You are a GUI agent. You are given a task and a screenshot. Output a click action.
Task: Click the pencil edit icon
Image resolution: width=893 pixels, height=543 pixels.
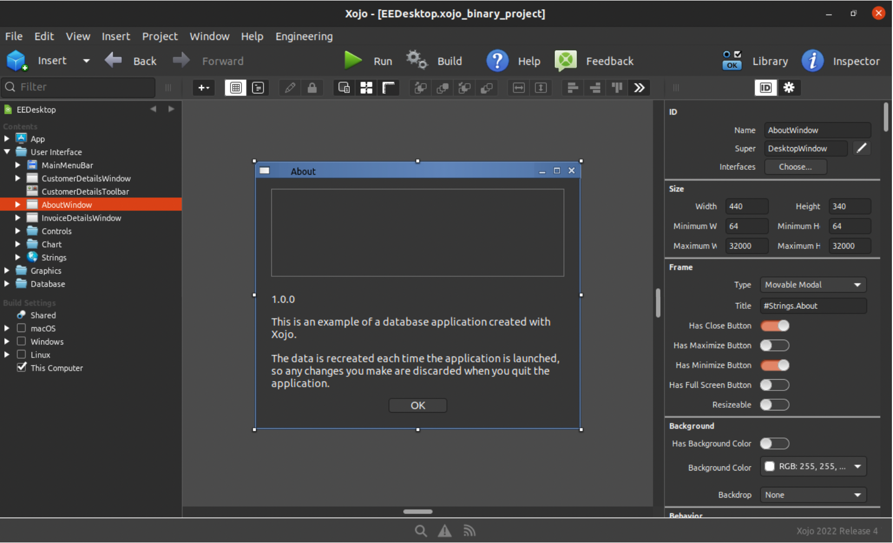(290, 88)
